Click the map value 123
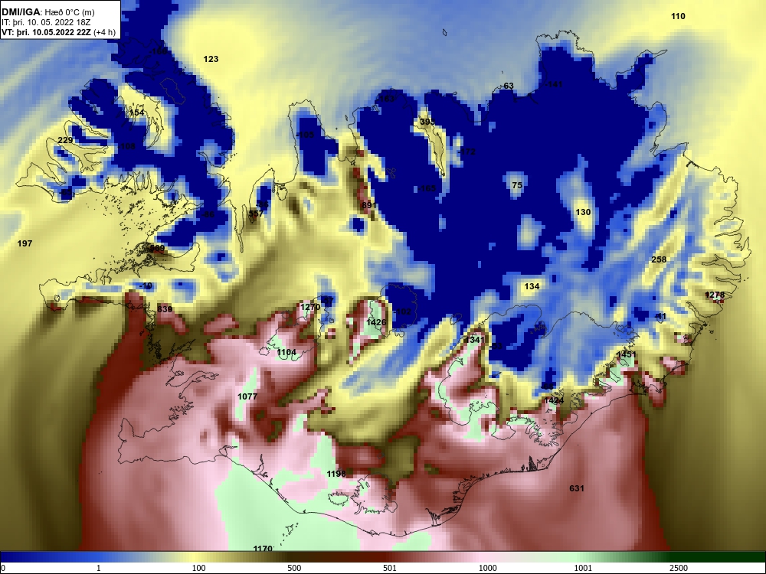The image size is (766, 574). (211, 59)
